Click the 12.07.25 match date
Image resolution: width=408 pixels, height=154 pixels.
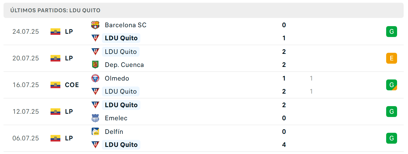coord(26,112)
